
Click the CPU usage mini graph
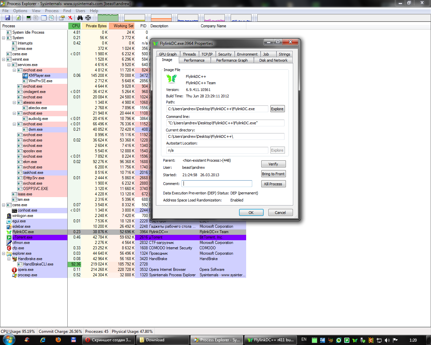108,18
